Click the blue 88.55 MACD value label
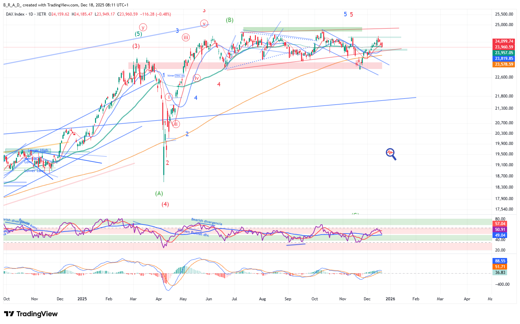The height and width of the screenshot is (324, 520). [x=500, y=261]
